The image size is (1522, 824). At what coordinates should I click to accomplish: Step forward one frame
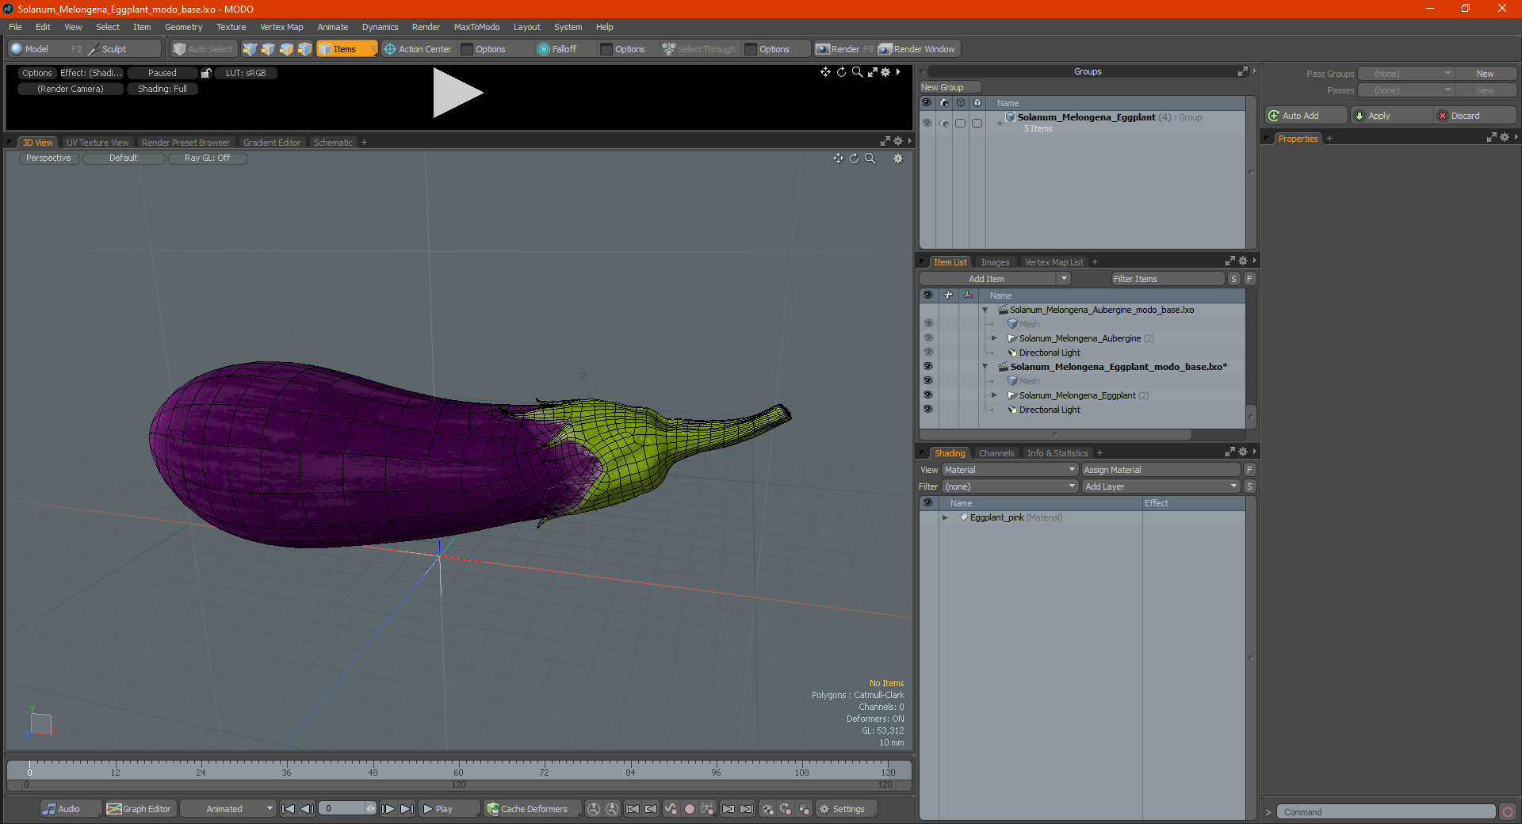coord(388,809)
